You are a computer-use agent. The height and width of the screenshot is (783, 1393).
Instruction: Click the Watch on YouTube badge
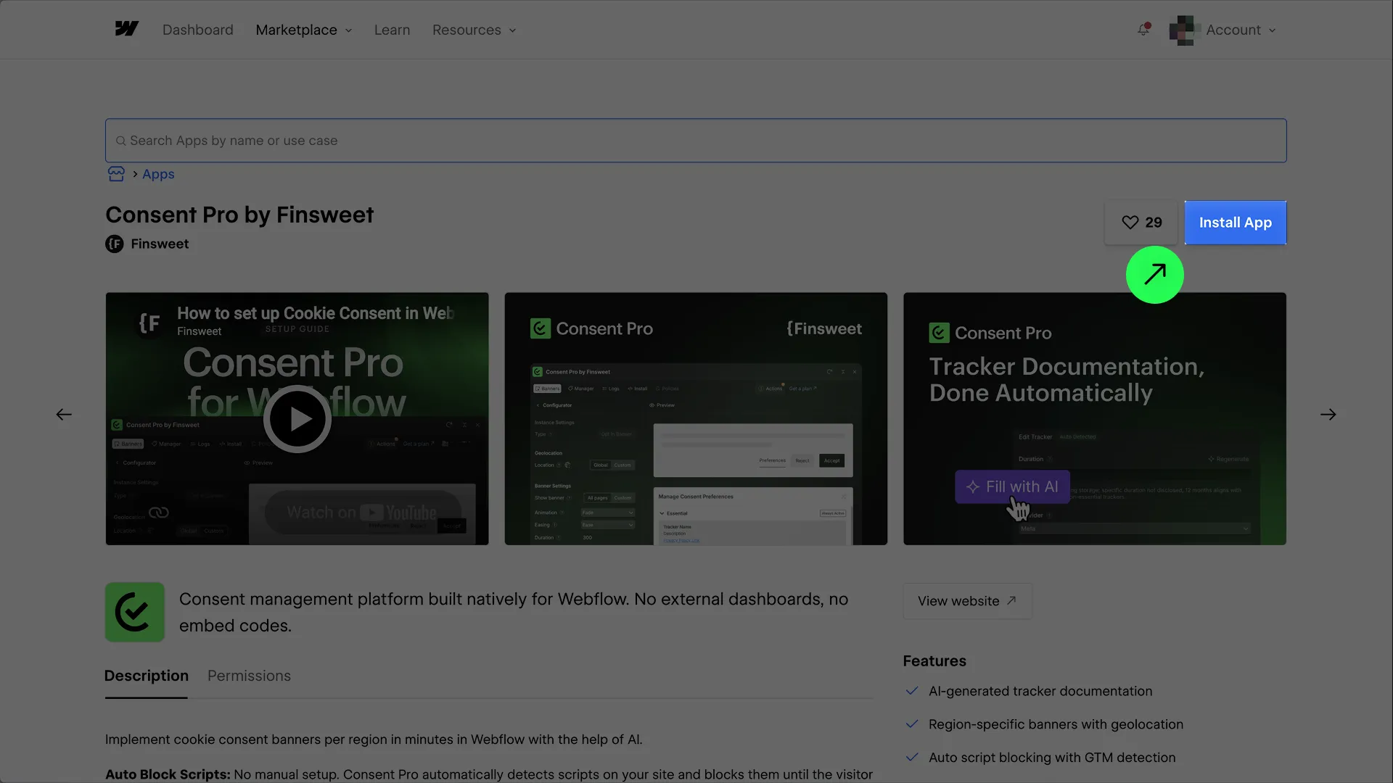(362, 513)
